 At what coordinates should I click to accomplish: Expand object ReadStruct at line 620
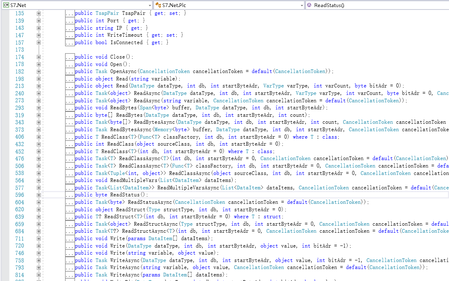pyautogui.click(x=39, y=210)
